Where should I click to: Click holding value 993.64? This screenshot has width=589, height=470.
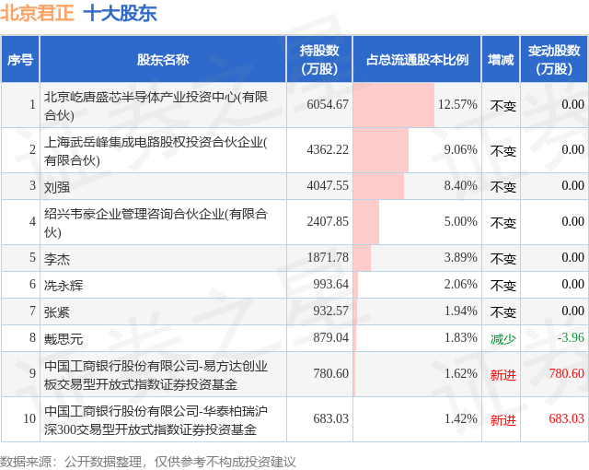point(331,284)
